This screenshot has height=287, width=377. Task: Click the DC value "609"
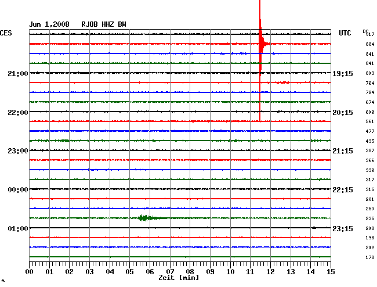tap(370, 112)
